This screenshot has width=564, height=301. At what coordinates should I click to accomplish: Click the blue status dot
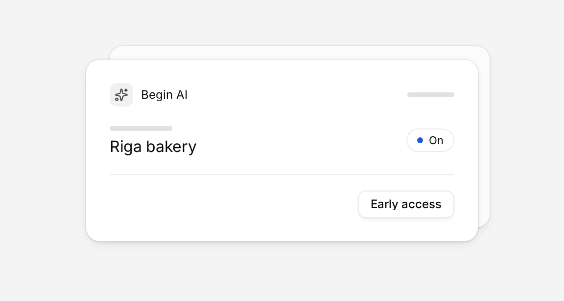(420, 140)
